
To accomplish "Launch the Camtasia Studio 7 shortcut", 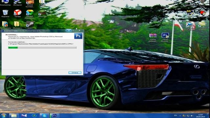I will point(202,26).
